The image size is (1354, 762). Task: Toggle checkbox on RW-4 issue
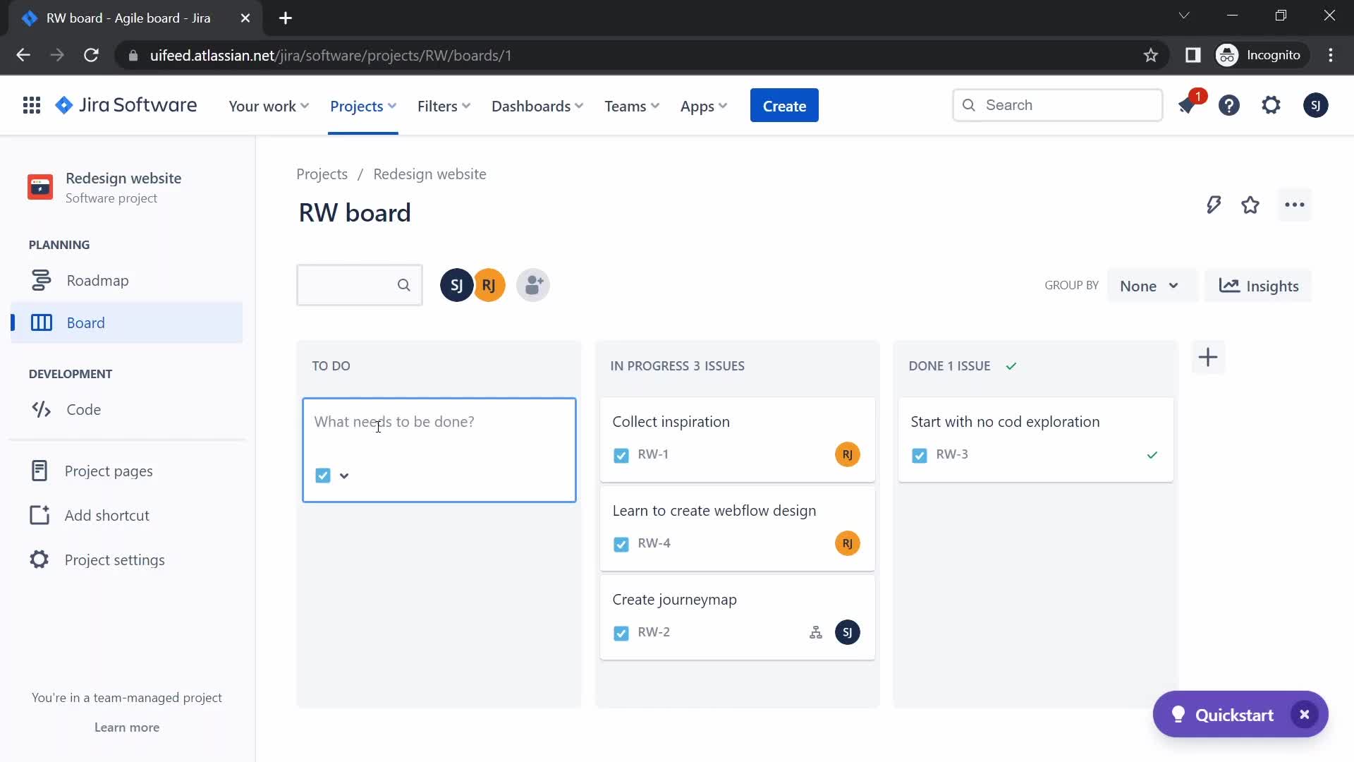(x=621, y=543)
